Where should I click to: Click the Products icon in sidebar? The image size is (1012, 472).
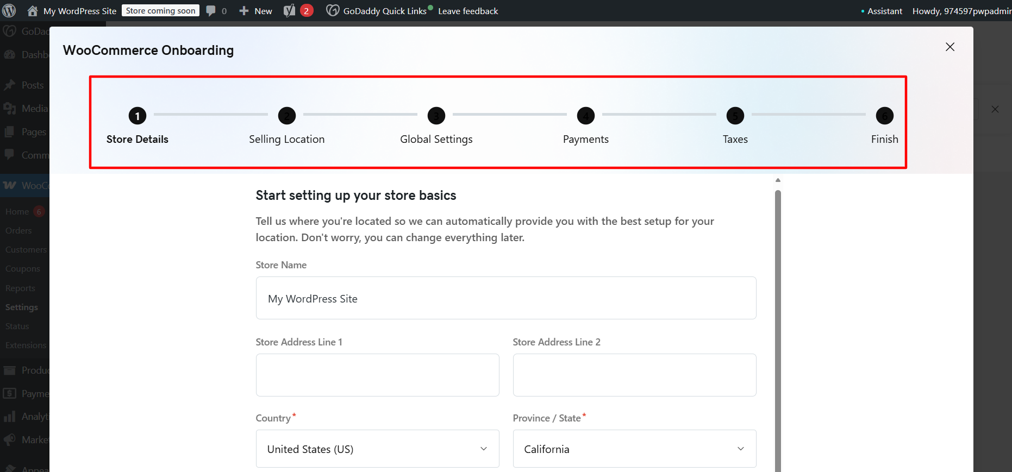[9, 370]
